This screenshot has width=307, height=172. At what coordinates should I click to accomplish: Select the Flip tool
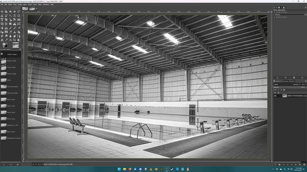click(19, 20)
